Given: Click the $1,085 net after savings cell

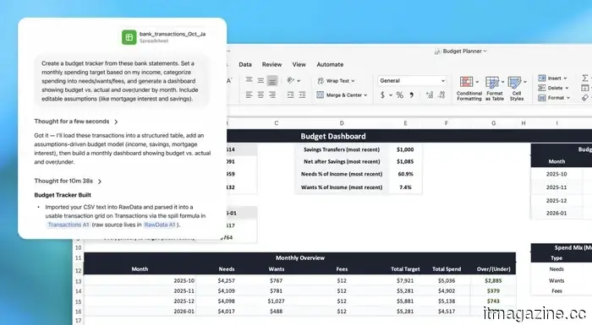Looking at the screenshot, I should [405, 161].
